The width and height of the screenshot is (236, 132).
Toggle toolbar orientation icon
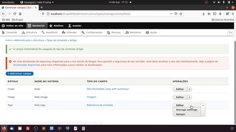pos(230,33)
